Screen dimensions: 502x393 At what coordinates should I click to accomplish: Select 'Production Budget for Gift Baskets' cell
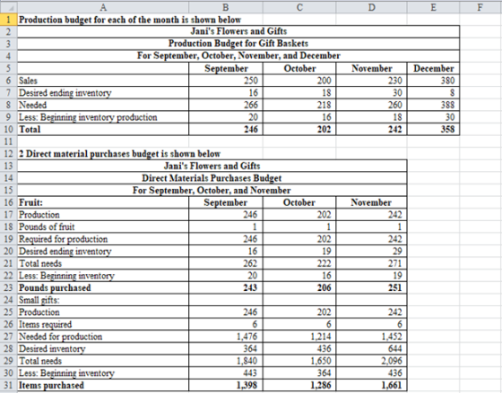click(x=238, y=44)
